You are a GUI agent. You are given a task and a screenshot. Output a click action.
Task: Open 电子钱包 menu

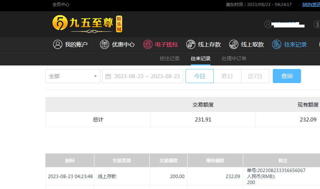(x=161, y=44)
